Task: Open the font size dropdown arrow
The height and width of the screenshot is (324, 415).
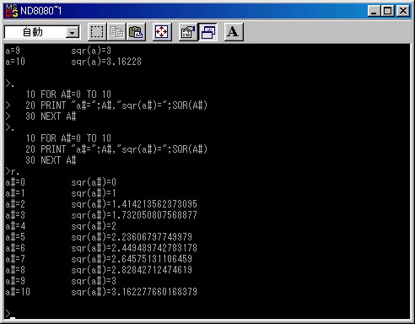Action: (x=73, y=33)
